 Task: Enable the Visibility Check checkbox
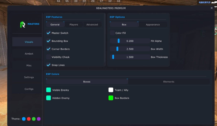pos(48,57)
